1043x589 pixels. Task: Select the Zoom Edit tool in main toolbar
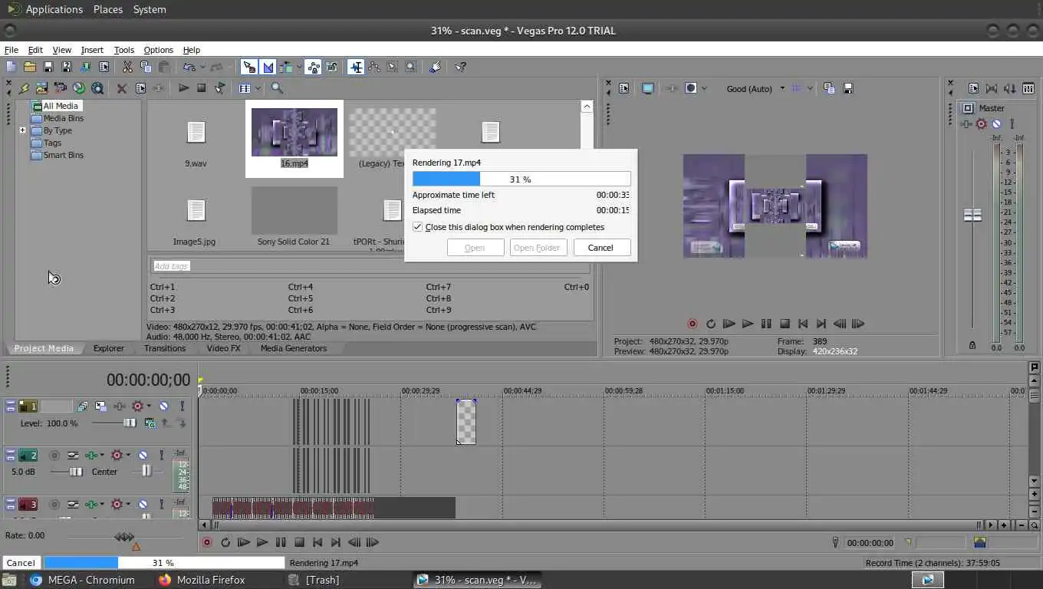click(x=411, y=67)
